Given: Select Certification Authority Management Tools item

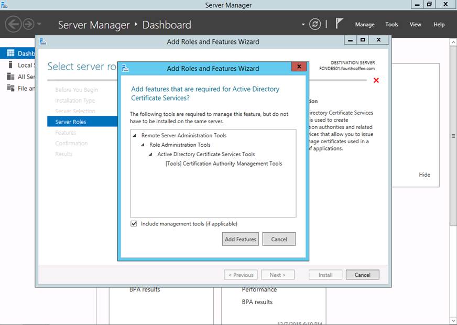Looking at the screenshot, I should (x=224, y=164).
